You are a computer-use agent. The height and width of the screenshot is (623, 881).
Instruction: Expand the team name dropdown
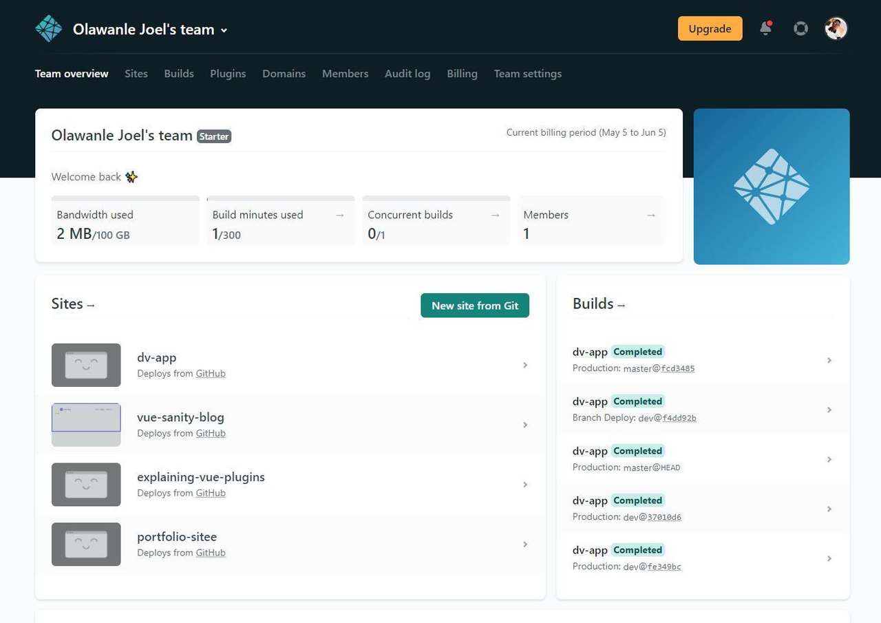pyautogui.click(x=222, y=30)
